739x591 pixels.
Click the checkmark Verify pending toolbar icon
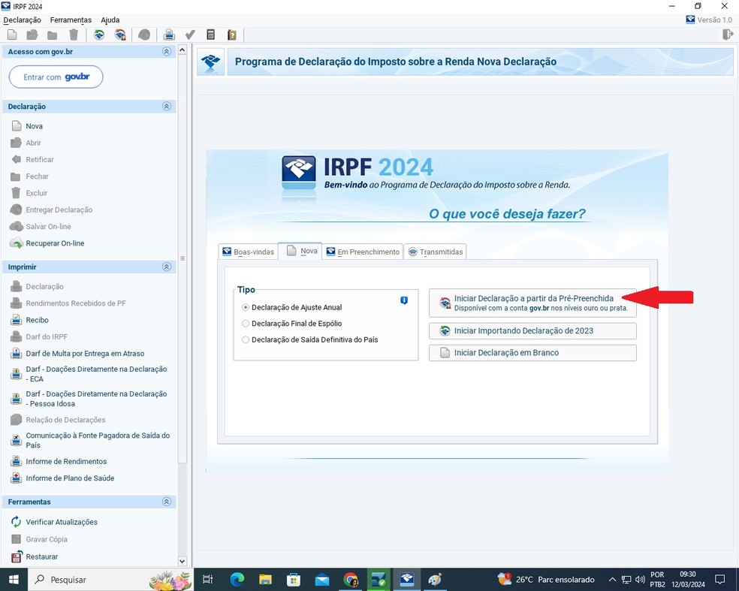pyautogui.click(x=190, y=35)
